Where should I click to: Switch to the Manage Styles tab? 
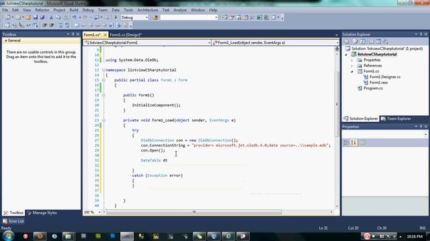42,213
